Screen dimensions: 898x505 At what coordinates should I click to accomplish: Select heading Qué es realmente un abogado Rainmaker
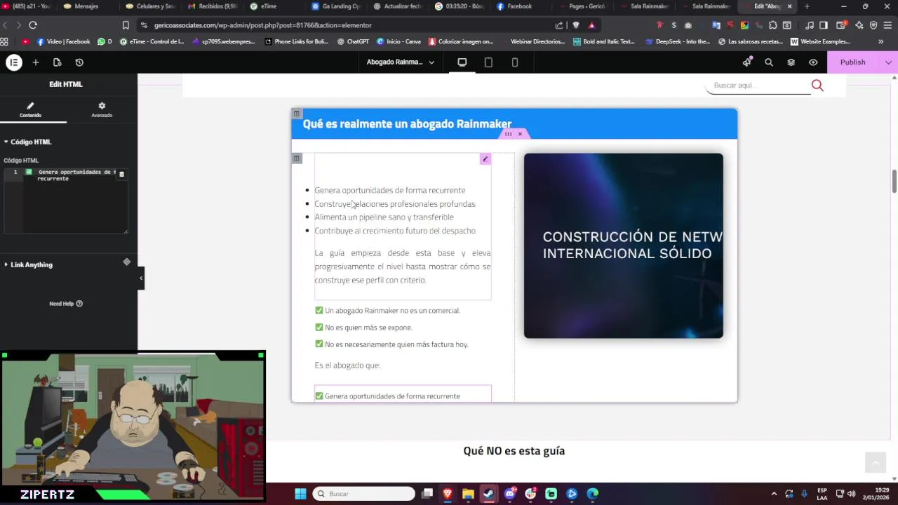pyautogui.click(x=407, y=124)
